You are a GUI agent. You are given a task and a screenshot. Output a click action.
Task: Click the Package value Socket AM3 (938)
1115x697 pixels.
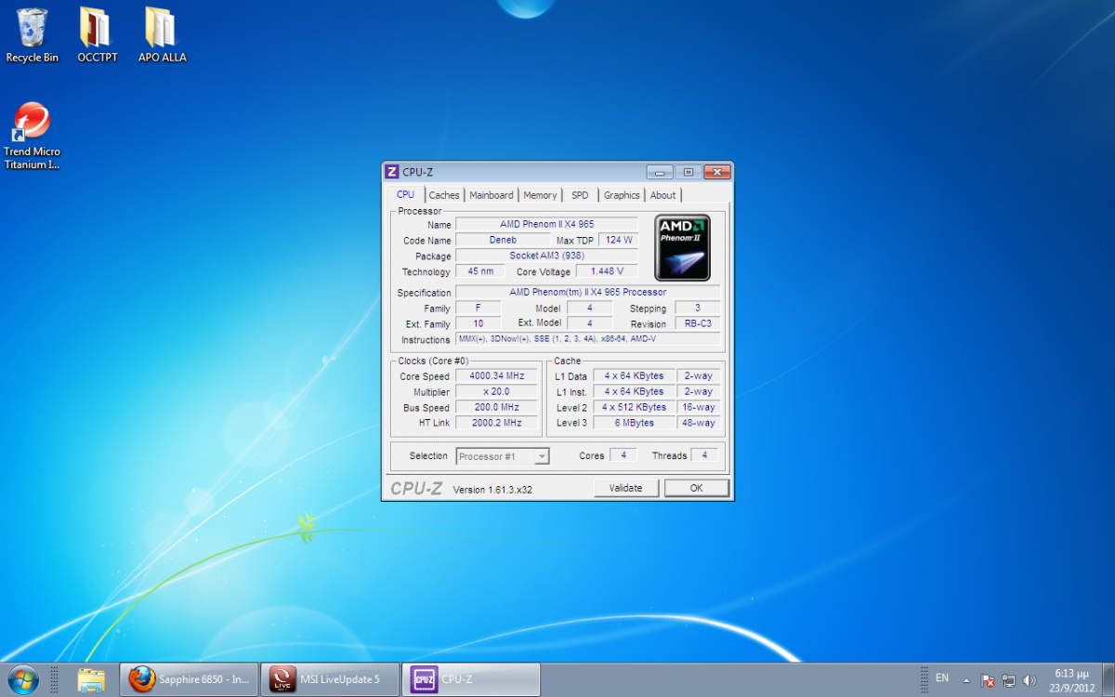pyautogui.click(x=546, y=256)
